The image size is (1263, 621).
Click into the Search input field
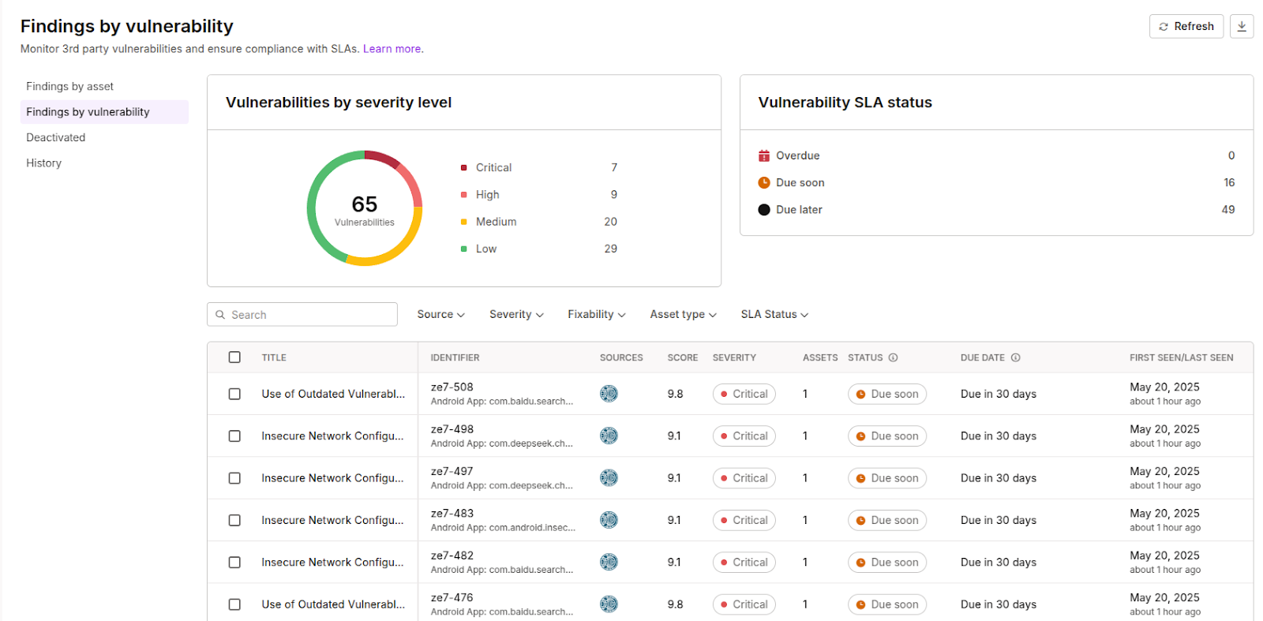[x=302, y=314]
